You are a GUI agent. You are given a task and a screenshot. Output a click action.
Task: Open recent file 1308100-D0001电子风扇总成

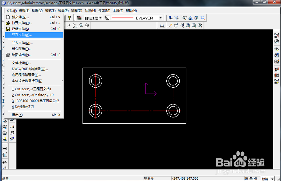(34, 101)
